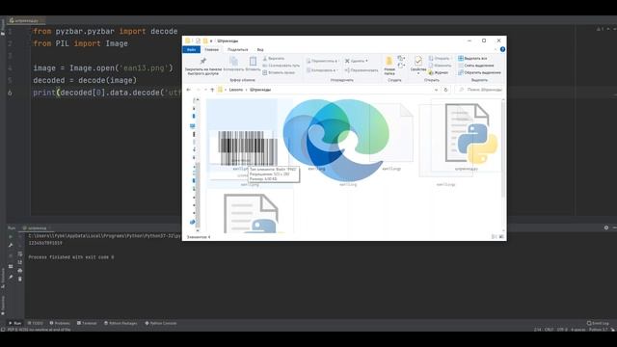This screenshot has width=617, height=347.
Task: Click the Вырезать scissors command
Action: coord(274,58)
